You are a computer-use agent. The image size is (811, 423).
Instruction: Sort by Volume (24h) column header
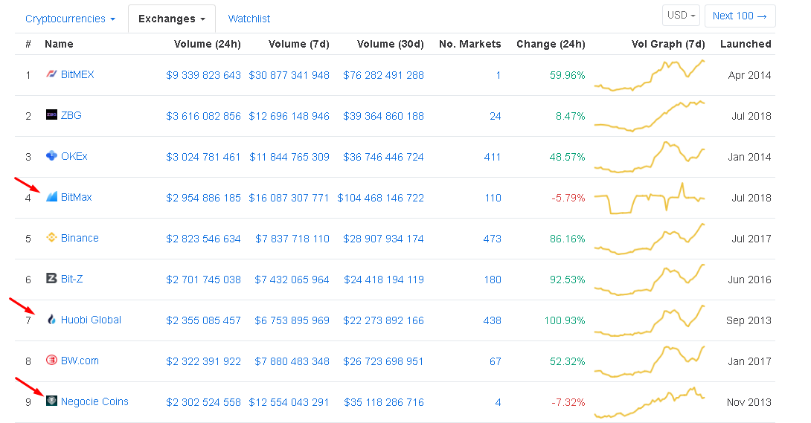208,44
